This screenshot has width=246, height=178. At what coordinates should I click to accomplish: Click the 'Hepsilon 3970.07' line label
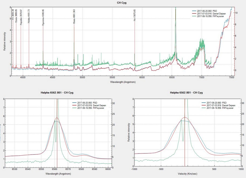point(21,17)
